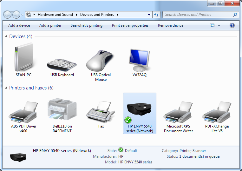Viewport: 242px width, 171px height.
Task: Click the Printers and Faxes (6) heading
Action: (x=31, y=88)
